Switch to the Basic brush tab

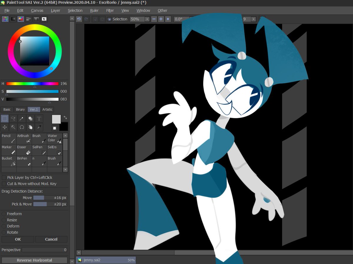click(x=7, y=109)
